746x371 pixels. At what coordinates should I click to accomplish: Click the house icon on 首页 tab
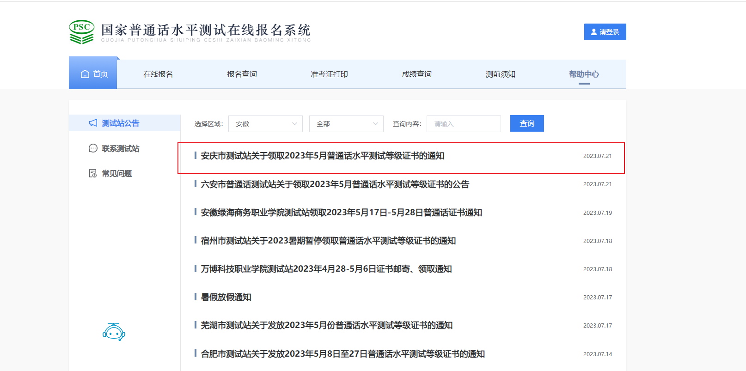tap(85, 74)
